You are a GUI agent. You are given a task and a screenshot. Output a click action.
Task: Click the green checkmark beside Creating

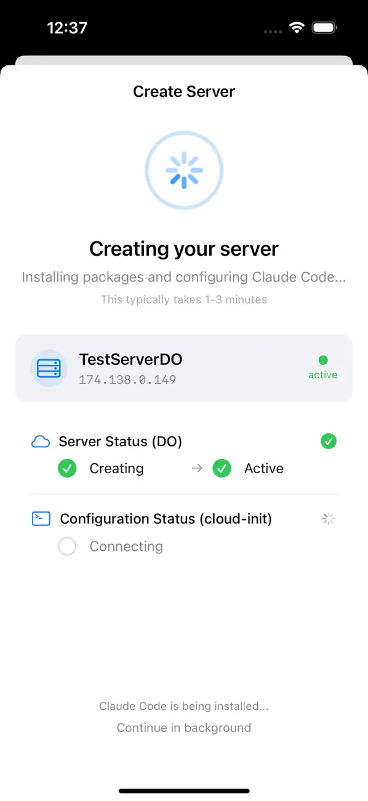[67, 468]
